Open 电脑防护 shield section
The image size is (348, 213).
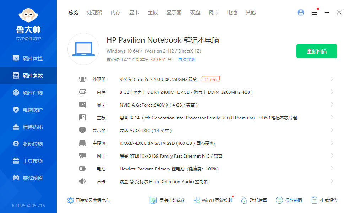[28, 110]
